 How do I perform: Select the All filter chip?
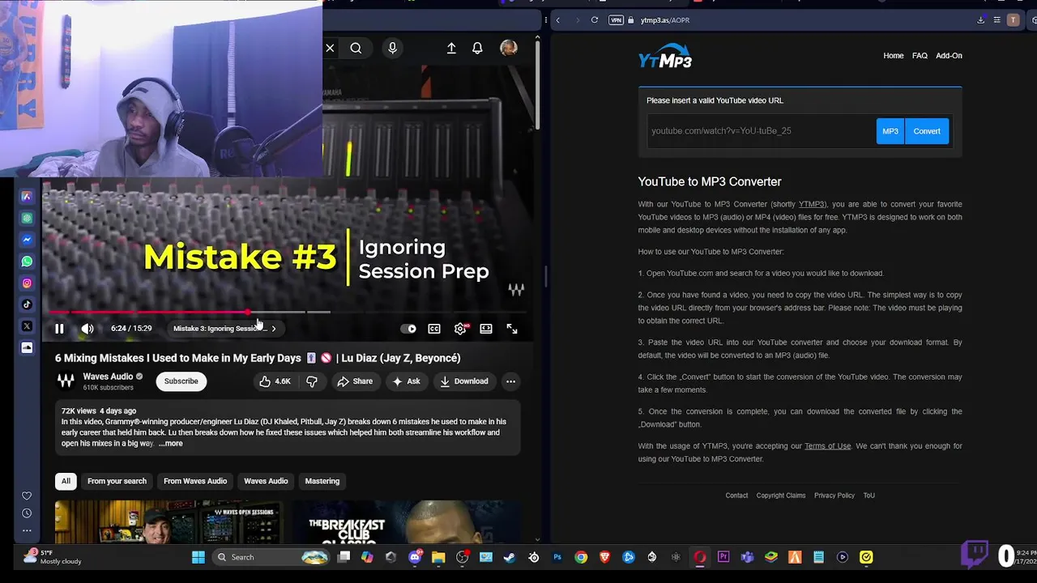point(66,481)
